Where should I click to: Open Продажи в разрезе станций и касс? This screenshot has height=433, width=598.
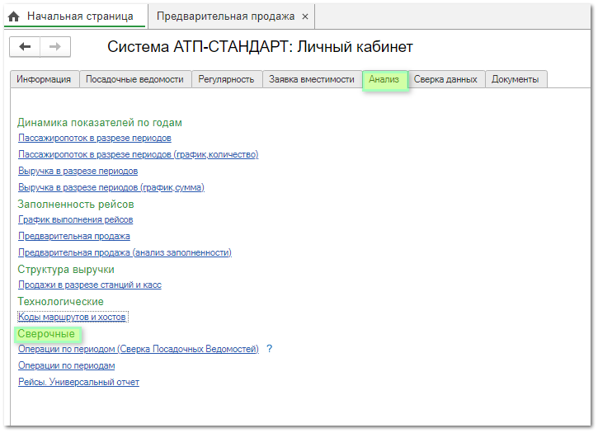(89, 285)
